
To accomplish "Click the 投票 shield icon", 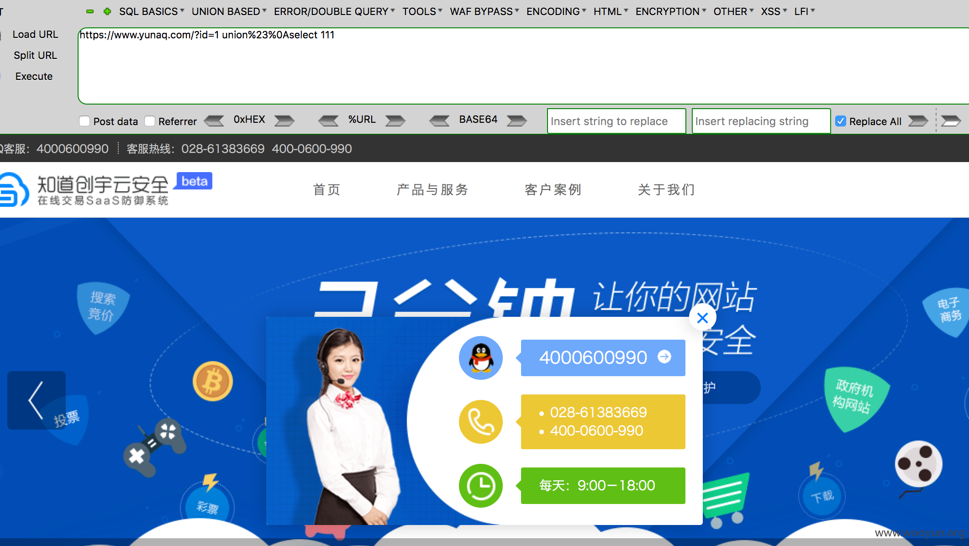I will tap(68, 419).
